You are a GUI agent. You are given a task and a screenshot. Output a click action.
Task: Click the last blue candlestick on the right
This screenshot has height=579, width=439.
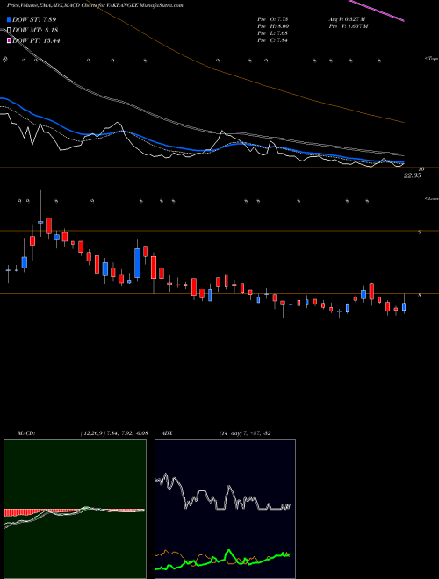click(x=404, y=306)
